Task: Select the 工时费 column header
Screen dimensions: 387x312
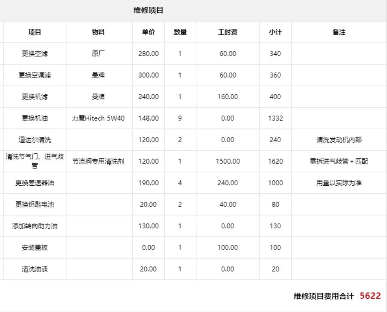Action: [x=228, y=31]
